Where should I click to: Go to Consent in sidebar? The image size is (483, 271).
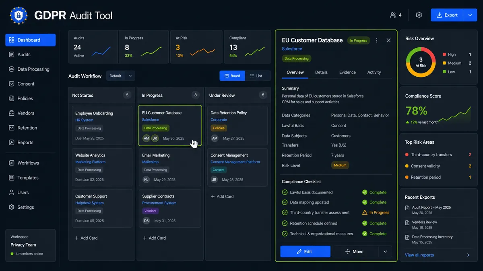[x=31, y=84]
